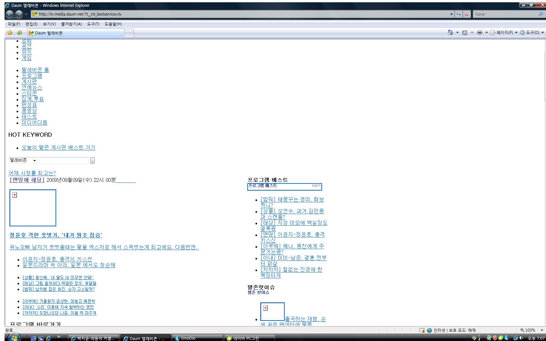The width and height of the screenshot is (546, 341).
Task: Click the RSS feeds icon
Action: 465,32
